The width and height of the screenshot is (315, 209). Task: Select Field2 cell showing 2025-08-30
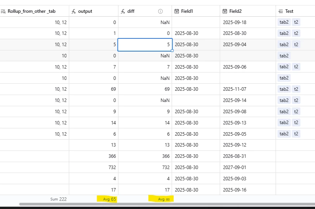pos(248,33)
